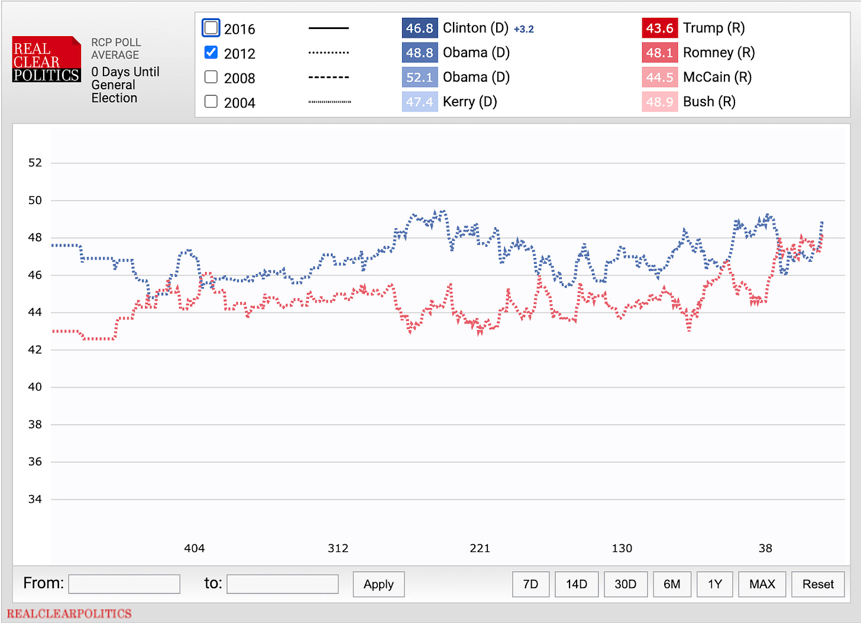This screenshot has width=861, height=623.
Task: Click the Clinton 46.8 blue swatch
Action: coord(419,28)
